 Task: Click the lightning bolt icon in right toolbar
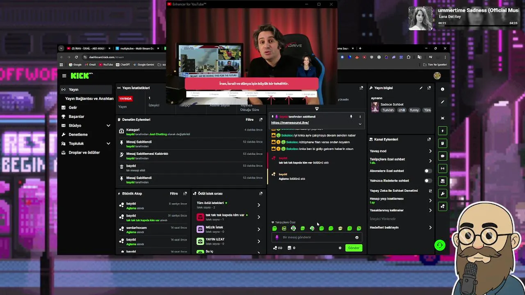click(x=443, y=131)
